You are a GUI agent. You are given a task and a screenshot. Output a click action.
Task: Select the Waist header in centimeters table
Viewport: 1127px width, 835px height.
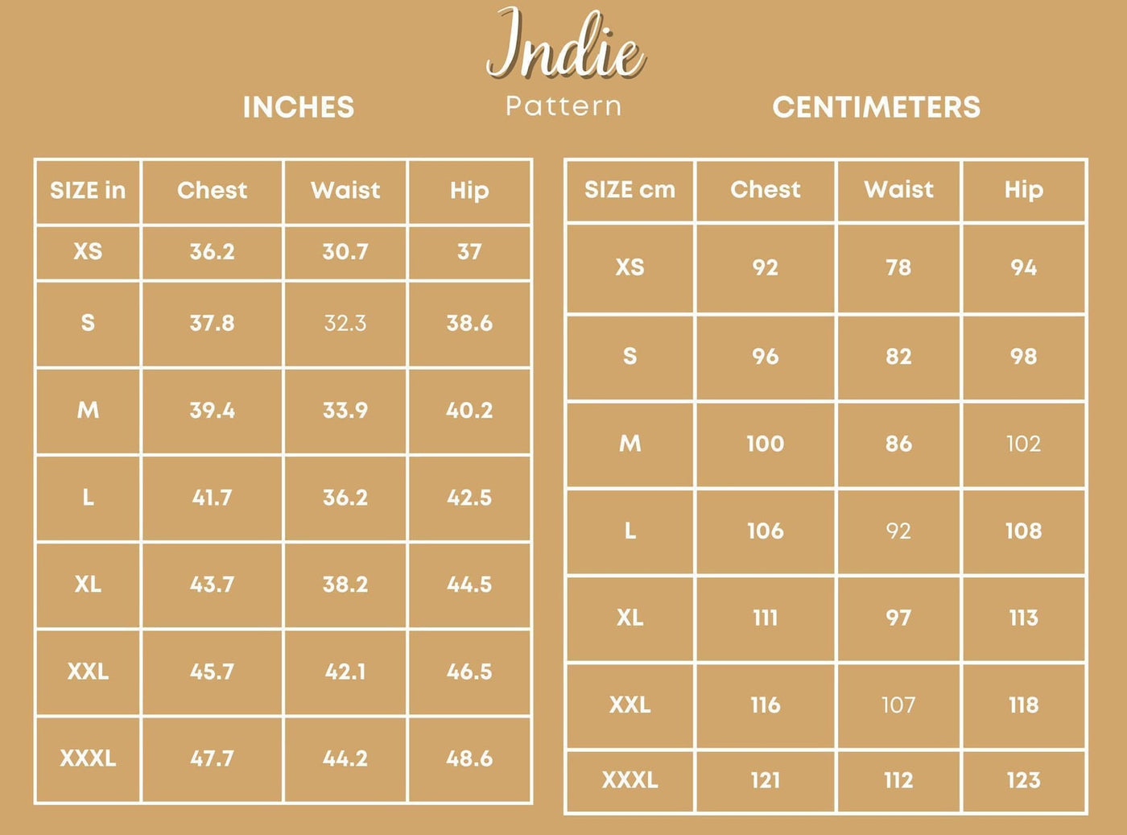898,189
